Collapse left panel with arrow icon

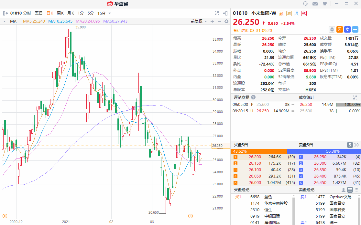tap(5, 13)
